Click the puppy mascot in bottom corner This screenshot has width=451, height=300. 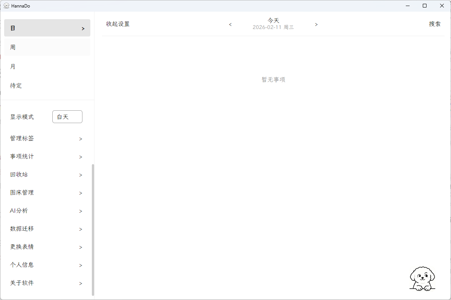point(422,279)
